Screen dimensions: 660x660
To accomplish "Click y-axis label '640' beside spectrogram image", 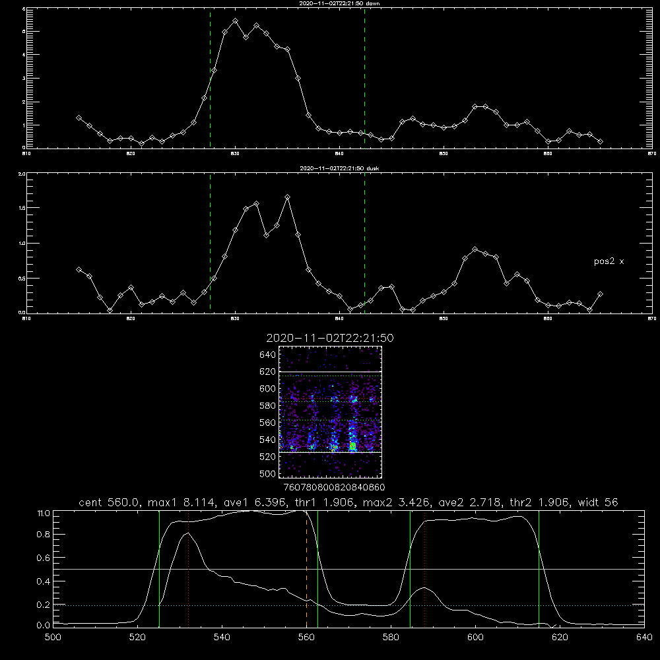I will 268,355.
